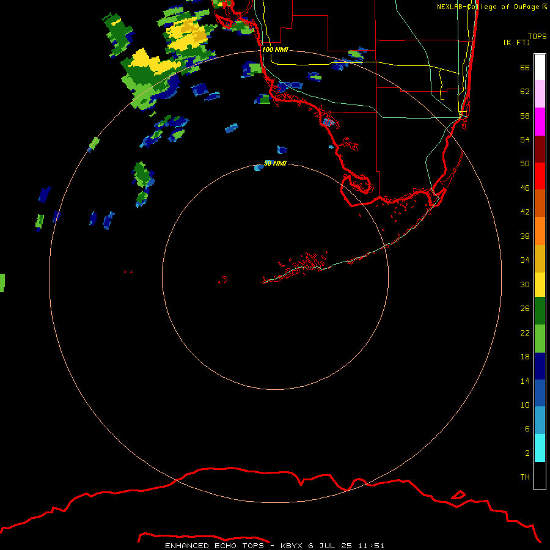Select the "[K FT]" units label

point(516,42)
